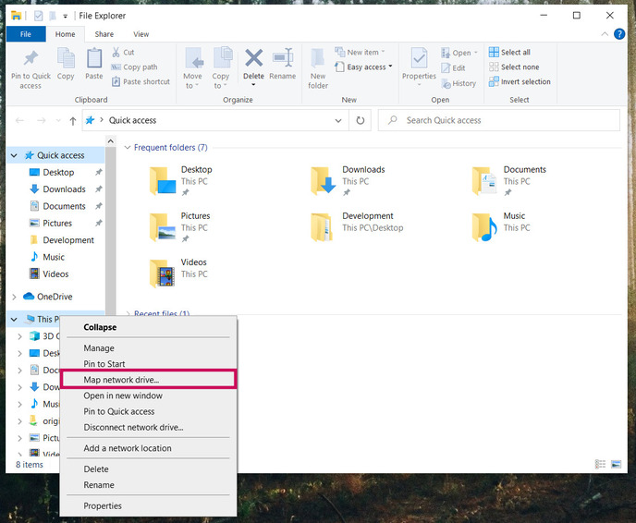The image size is (636, 523).
Task: Select the Development folder in main pane
Action: tap(357, 227)
